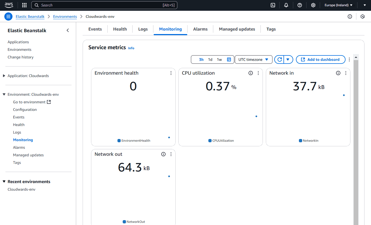Switch to the Alarms tab
The width and height of the screenshot is (371, 225).
click(200, 29)
